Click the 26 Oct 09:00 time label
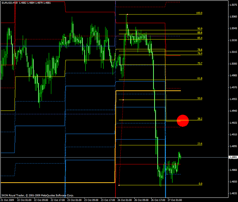Screen dimensions: 238x202 coord(141,200)
